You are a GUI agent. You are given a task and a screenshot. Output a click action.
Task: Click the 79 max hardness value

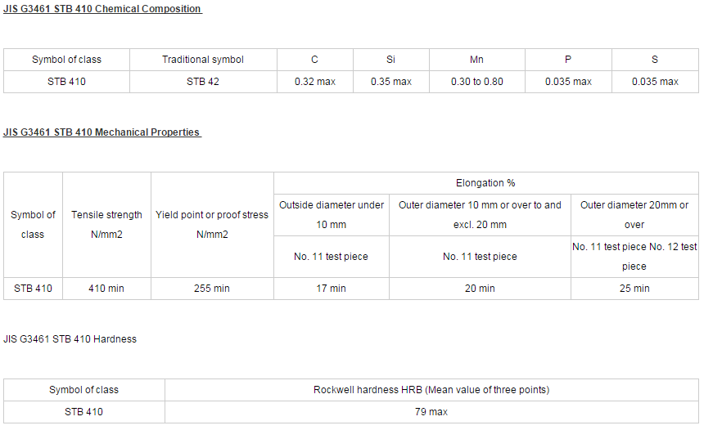point(431,412)
